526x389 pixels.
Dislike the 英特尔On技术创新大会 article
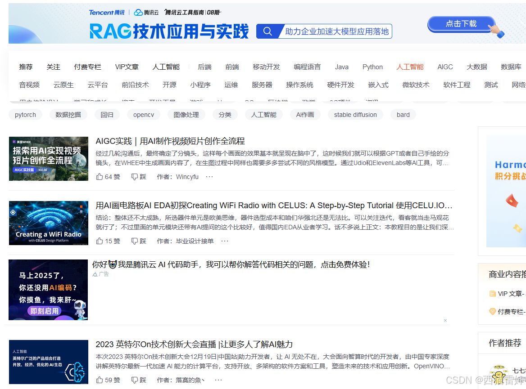click(x=135, y=380)
